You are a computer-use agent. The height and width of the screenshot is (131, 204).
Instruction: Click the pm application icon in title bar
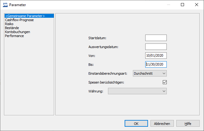click(x=5, y=5)
